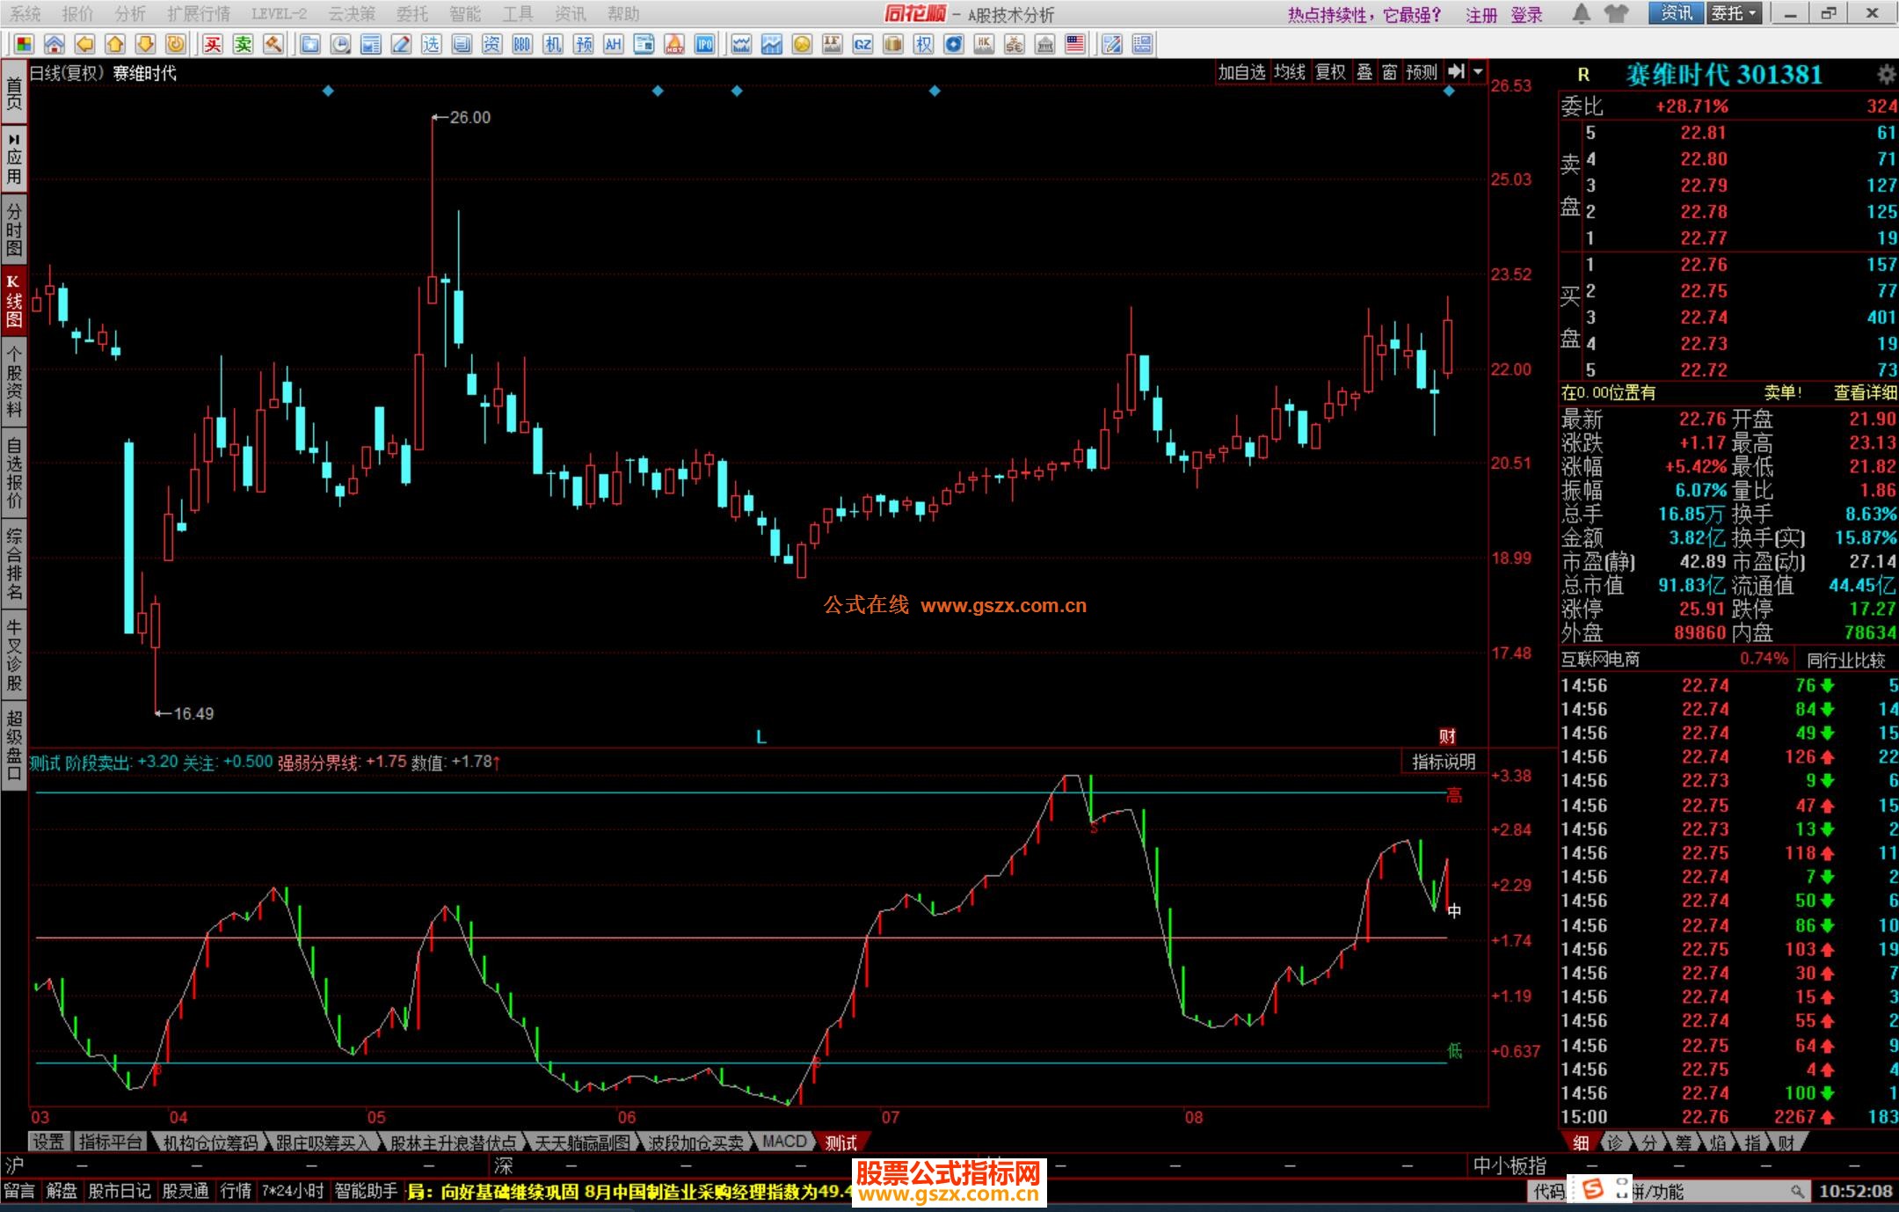Expand the 指标说明 indicator description
Image resolution: width=1899 pixels, height=1212 pixels.
(1444, 762)
